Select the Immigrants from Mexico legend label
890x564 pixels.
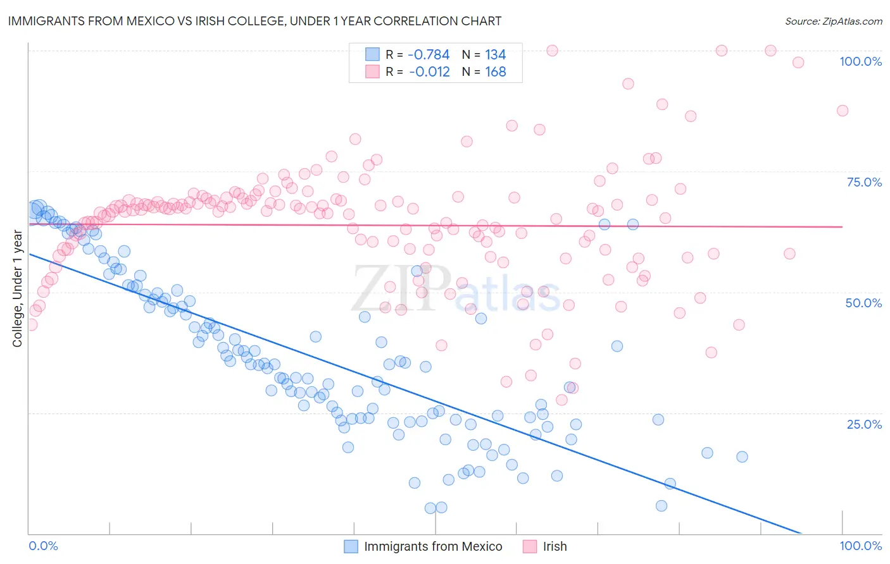point(433,546)
